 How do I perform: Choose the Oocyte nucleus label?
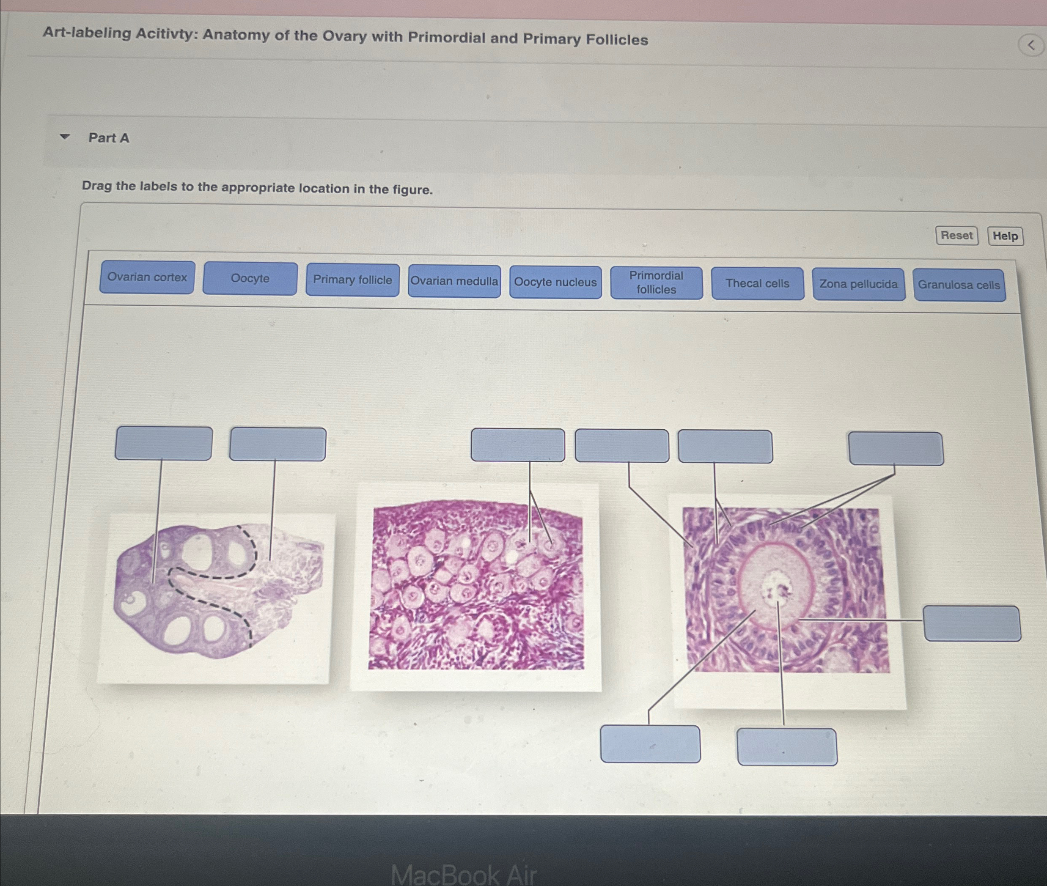click(555, 282)
